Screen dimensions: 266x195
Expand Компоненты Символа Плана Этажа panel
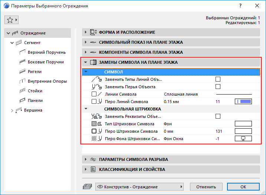tap(85, 52)
